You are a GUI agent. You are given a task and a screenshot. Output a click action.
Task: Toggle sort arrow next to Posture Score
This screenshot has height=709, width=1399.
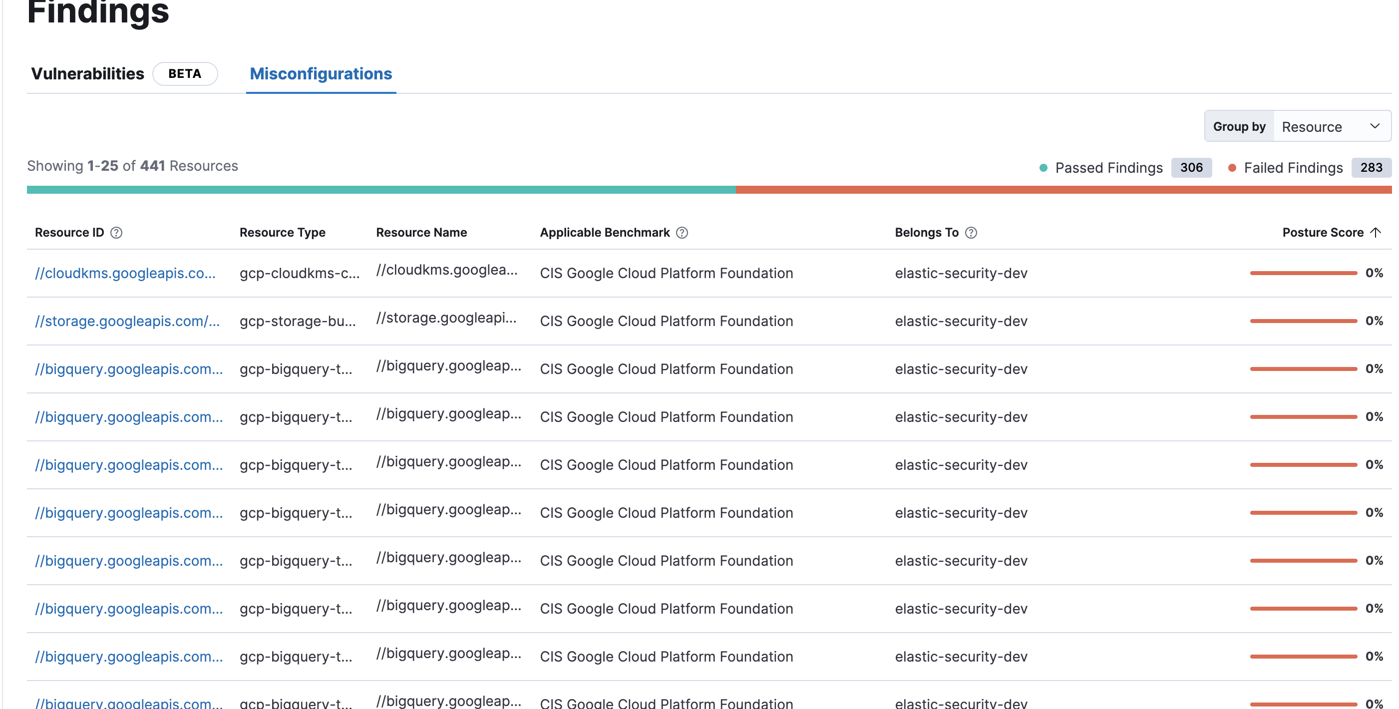(1375, 233)
